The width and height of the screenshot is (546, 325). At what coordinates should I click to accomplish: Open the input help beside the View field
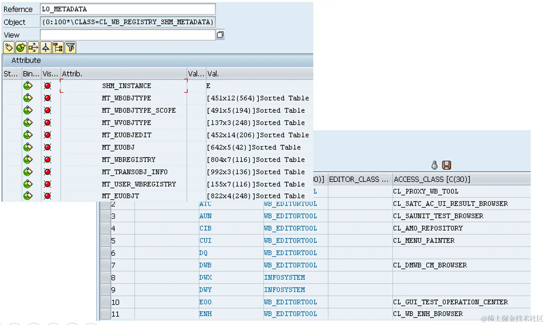pos(220,35)
